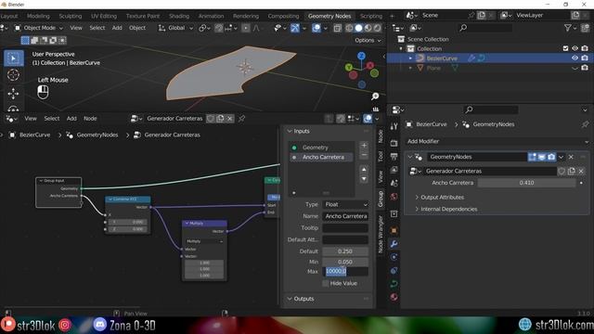This screenshot has height=334, width=594.
Task: Open the Object Data properties curve tab
Action: coord(394,284)
